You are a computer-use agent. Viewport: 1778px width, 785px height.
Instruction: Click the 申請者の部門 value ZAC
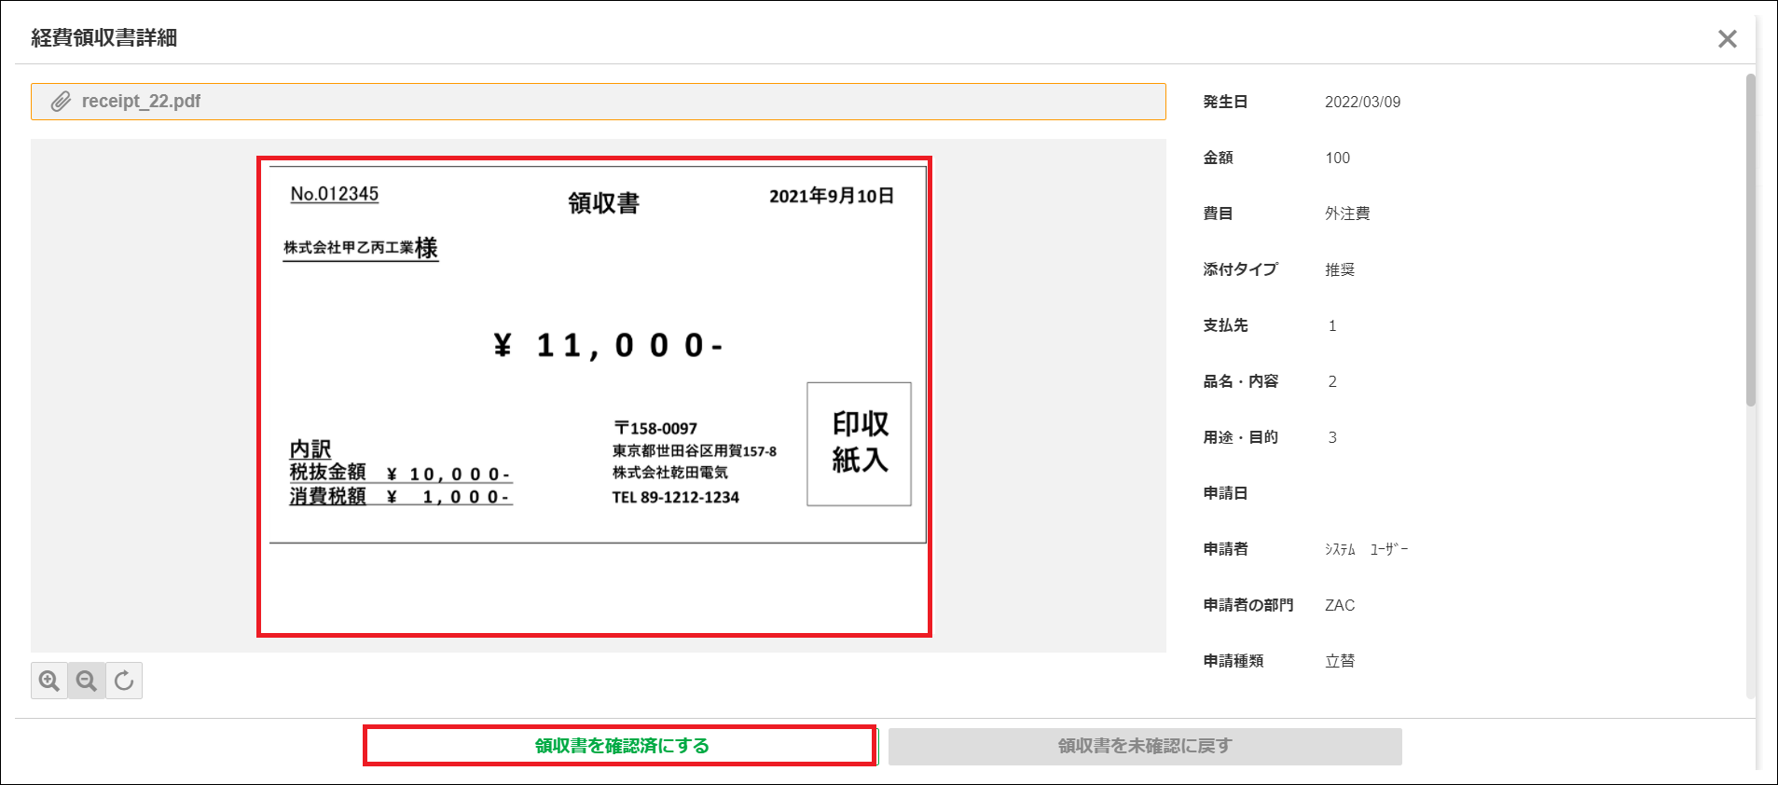1340,605
